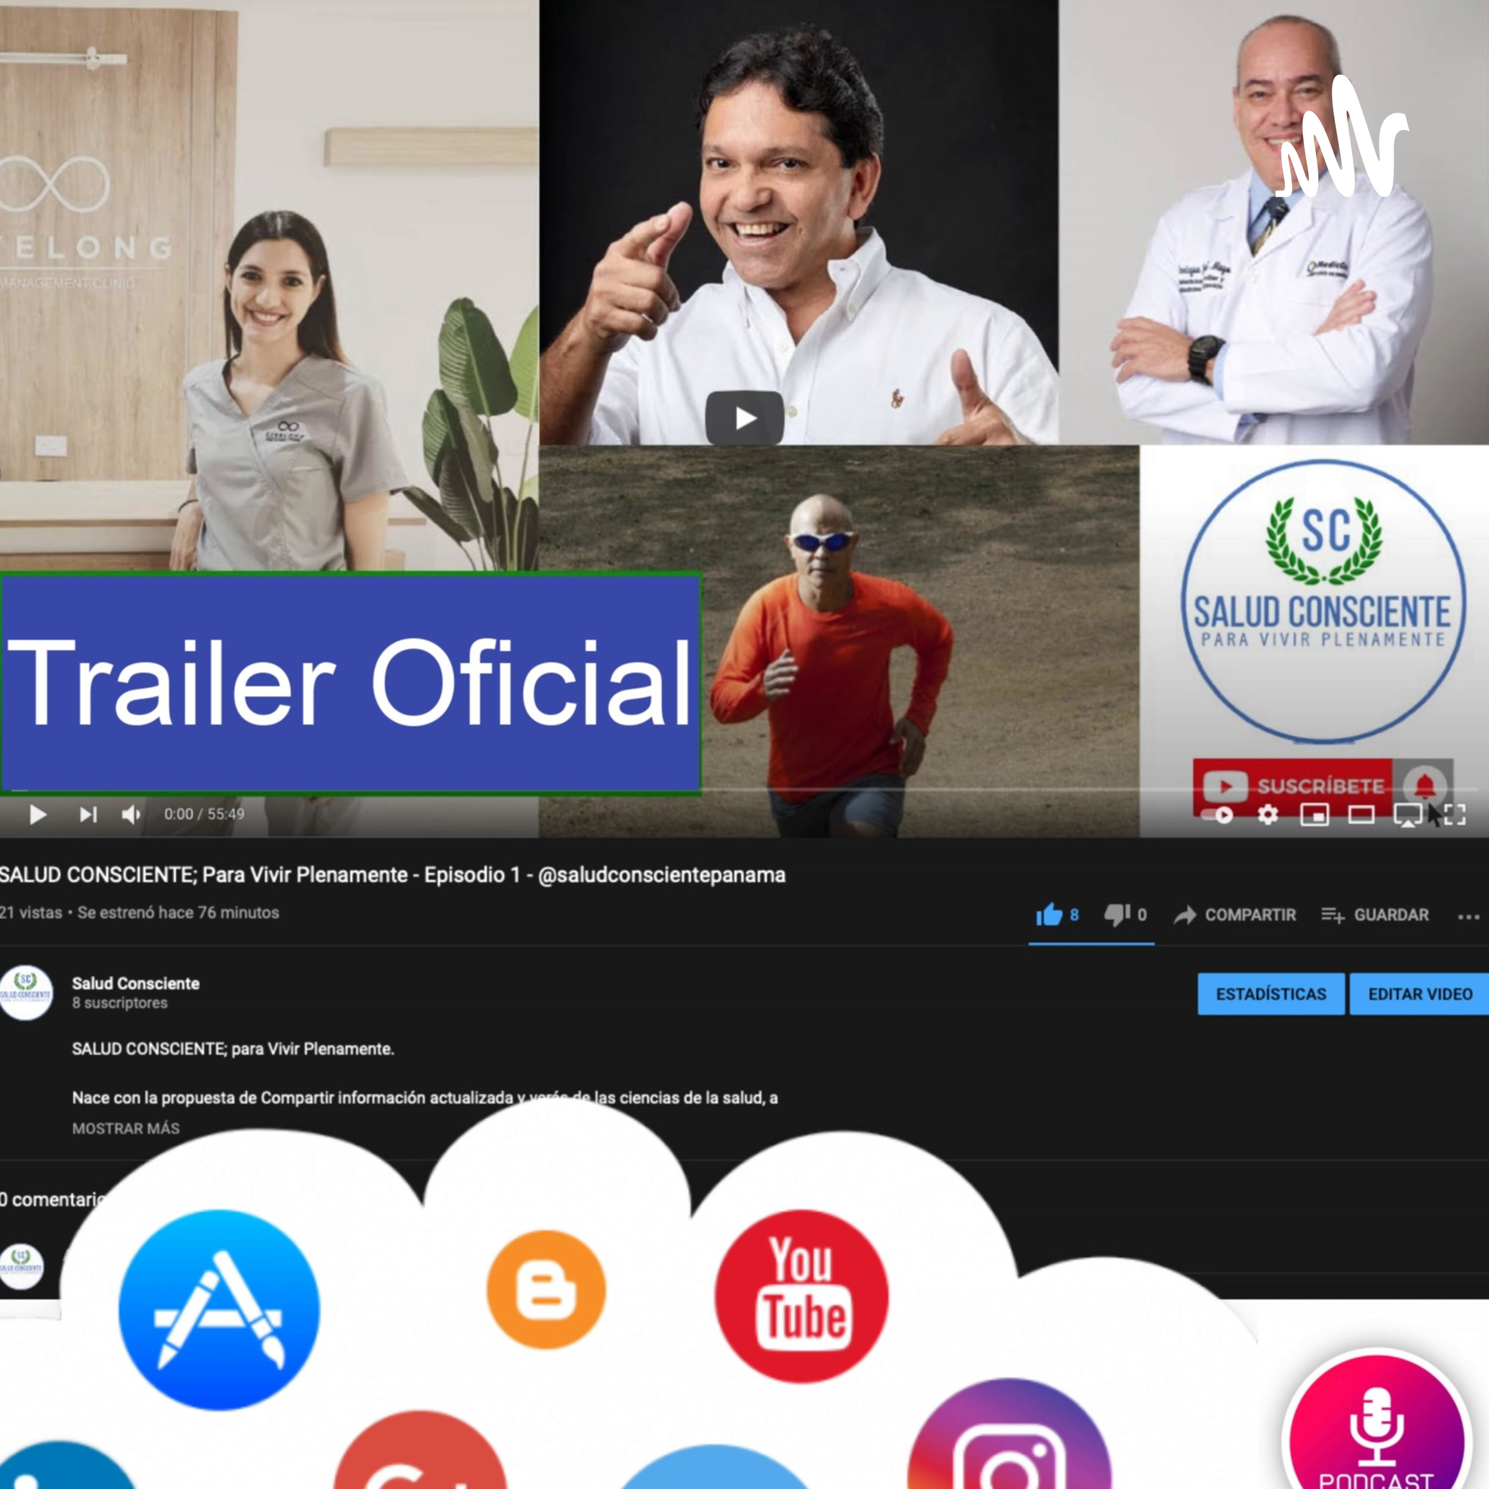Open player settings with the gear icon
This screenshot has width=1489, height=1489.
pos(1268,814)
